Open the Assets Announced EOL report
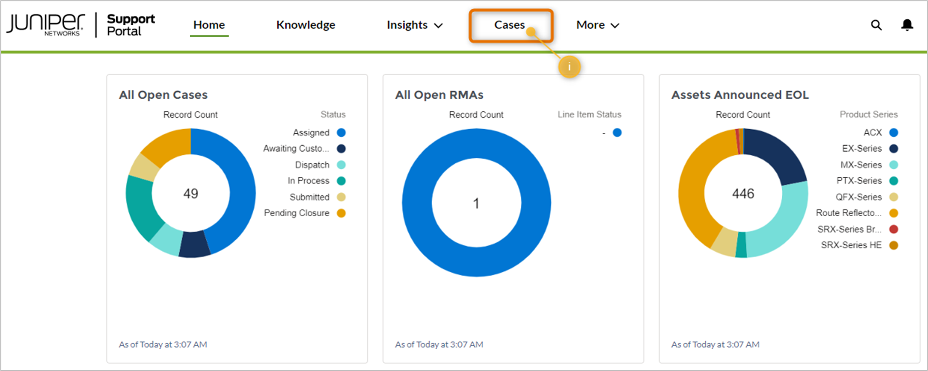 [x=740, y=95]
